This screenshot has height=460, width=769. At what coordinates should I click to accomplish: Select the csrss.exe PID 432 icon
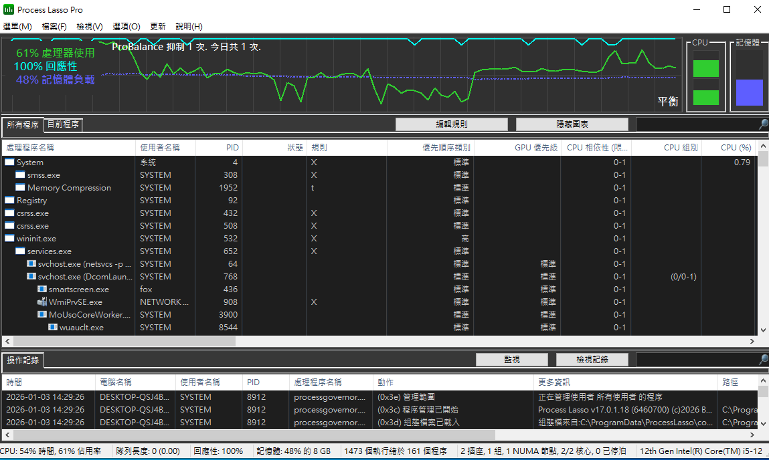point(9,213)
